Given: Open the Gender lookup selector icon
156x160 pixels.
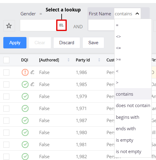Looking at the screenshot, I should click(x=61, y=25).
